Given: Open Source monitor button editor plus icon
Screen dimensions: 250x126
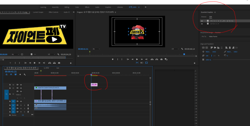Looking at the screenshot, I should click(x=71, y=63).
